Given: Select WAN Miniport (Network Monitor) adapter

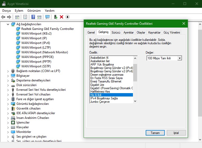Looking at the screenshot, I should click(45, 52).
